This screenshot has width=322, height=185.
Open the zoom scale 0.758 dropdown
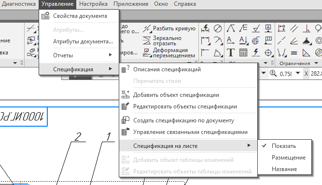pyautogui.click(x=298, y=73)
